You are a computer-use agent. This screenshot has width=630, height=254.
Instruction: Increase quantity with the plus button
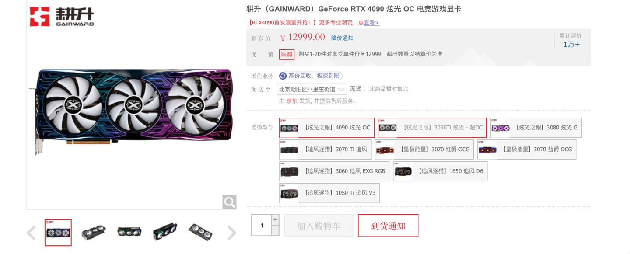coord(275,220)
